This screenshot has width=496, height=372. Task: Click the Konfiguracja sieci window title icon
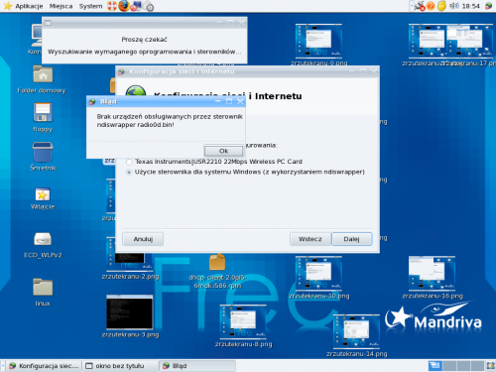[x=121, y=71]
